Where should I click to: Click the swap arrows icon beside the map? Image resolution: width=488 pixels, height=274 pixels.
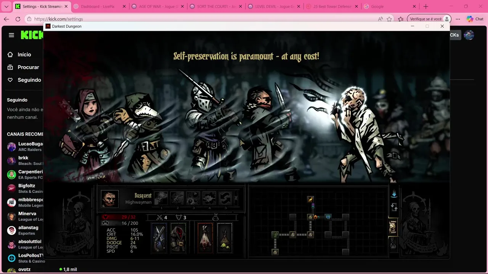394,207
